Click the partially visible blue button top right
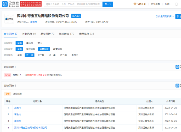 point(178,16)
